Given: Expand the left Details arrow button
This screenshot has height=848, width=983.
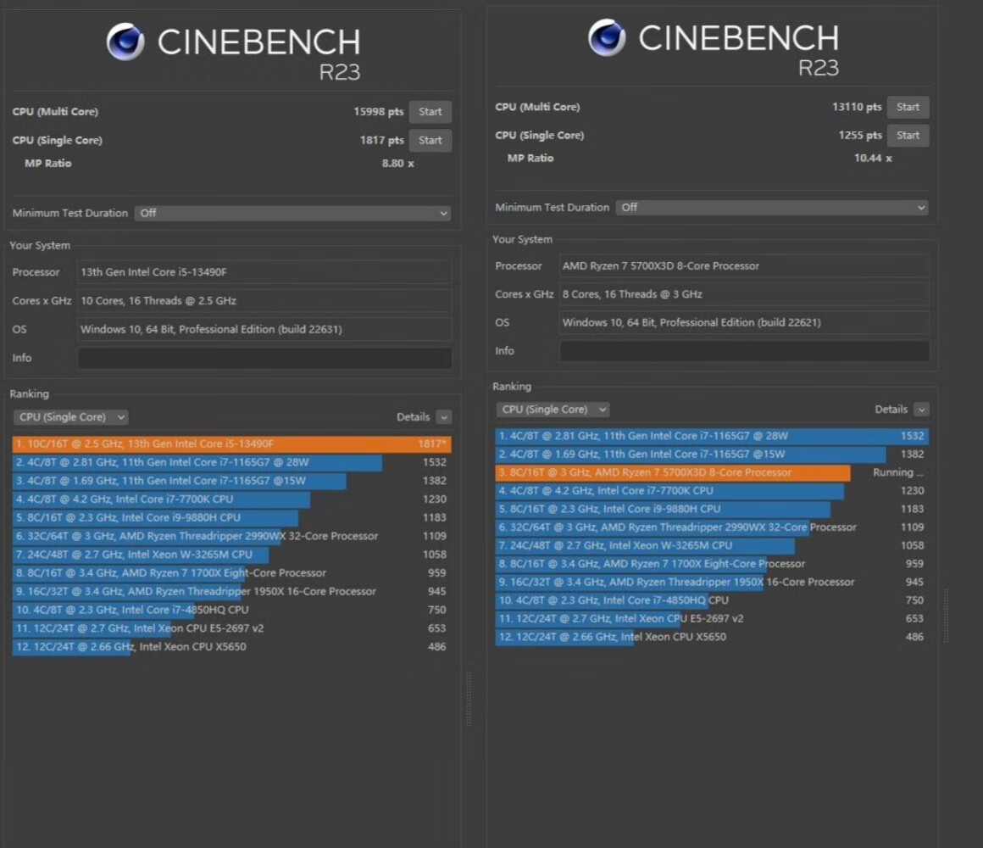Looking at the screenshot, I should coord(444,417).
